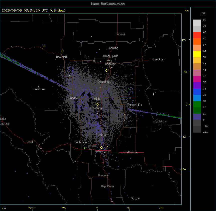Pick the red 65-60 dBZ legend swatch
The height and width of the screenshot is (211, 216).
coord(197,35)
